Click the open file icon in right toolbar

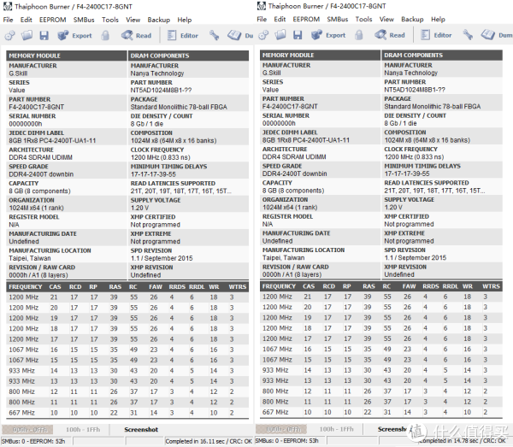coord(280,35)
